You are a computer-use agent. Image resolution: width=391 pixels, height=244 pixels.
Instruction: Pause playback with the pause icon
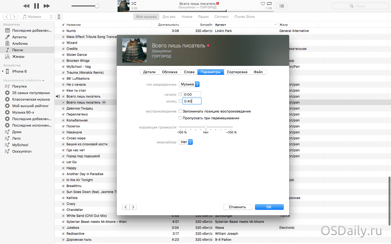[36, 6]
